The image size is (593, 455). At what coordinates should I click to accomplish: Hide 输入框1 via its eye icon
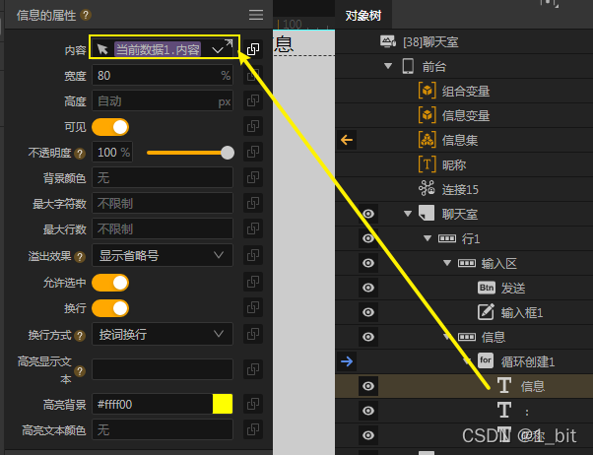[x=368, y=312]
